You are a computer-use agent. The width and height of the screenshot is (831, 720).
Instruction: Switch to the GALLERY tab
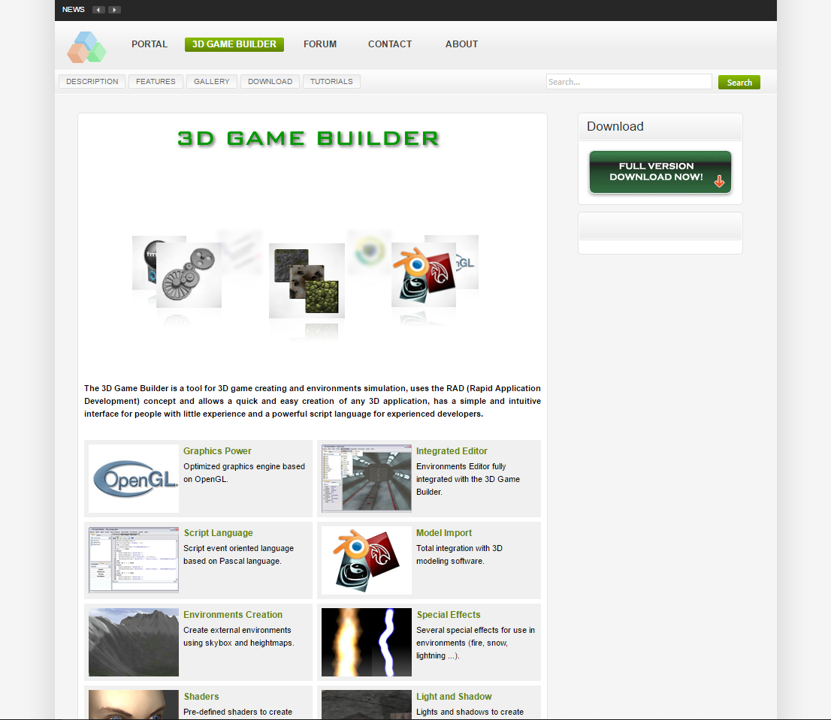[x=211, y=81]
